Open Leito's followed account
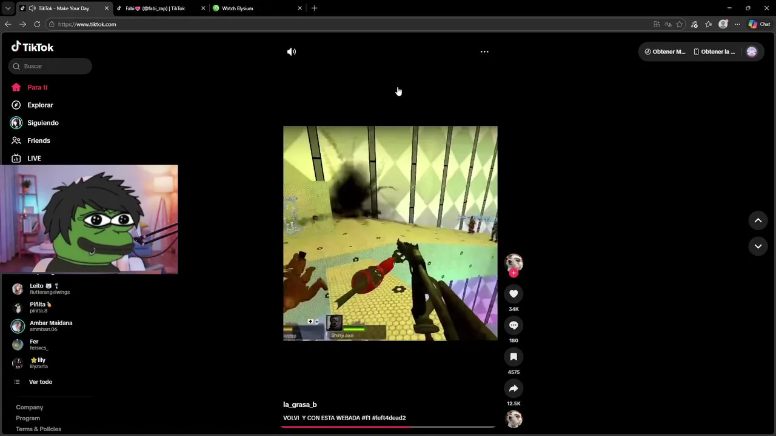Screen dimensions: 776x436 click(x=50, y=289)
